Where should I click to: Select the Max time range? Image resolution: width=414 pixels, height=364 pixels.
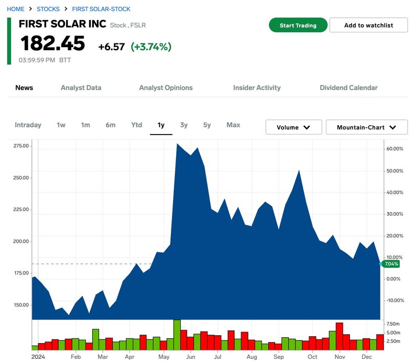233,125
